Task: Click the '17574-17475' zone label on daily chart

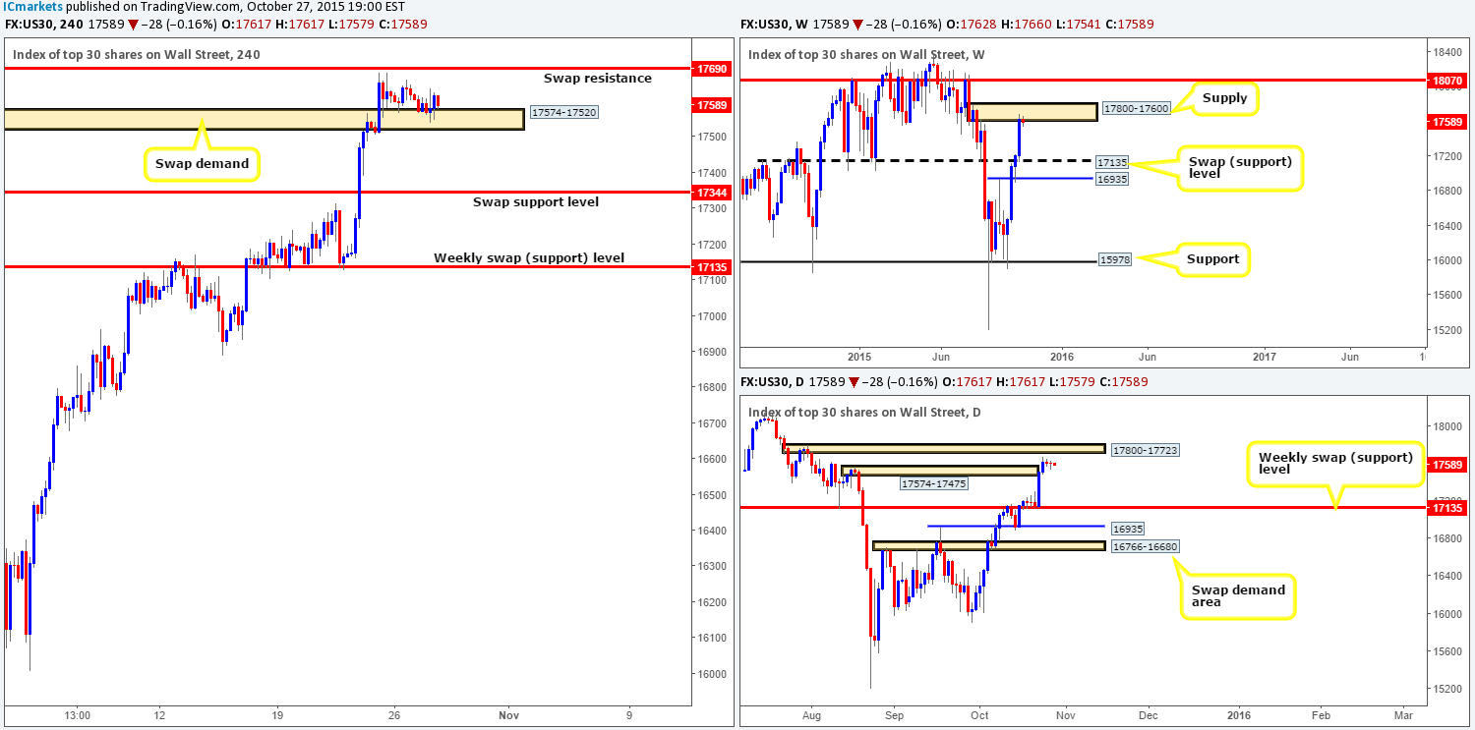Action: 934,483
